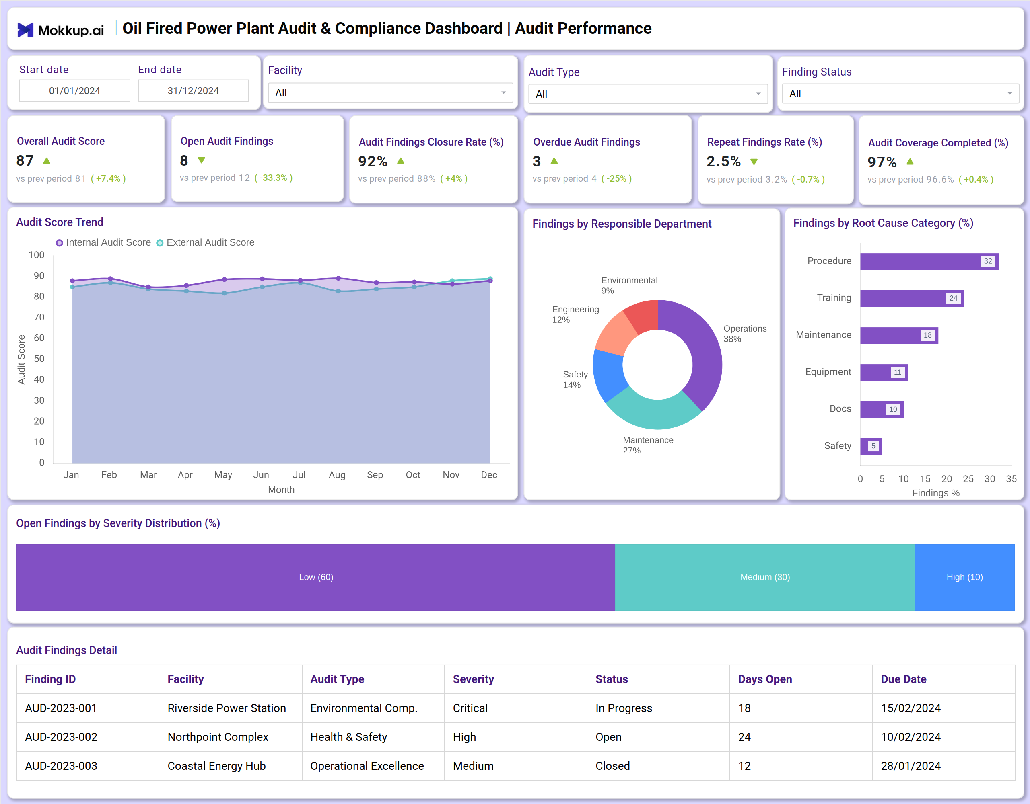Open the Facility dropdown

pos(391,93)
